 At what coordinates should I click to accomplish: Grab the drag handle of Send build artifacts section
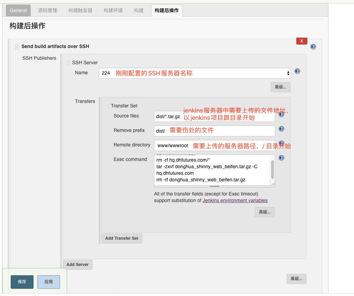pyautogui.click(x=17, y=47)
